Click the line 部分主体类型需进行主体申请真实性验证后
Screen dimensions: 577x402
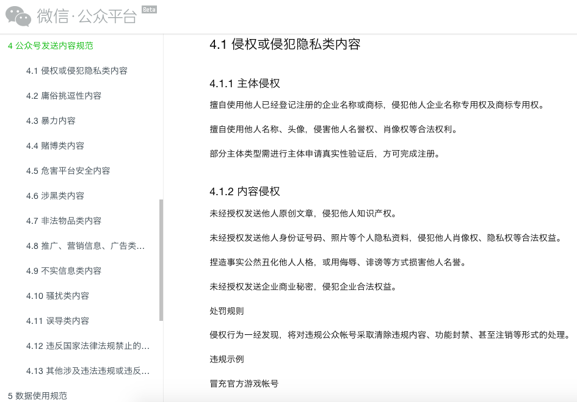tap(325, 154)
